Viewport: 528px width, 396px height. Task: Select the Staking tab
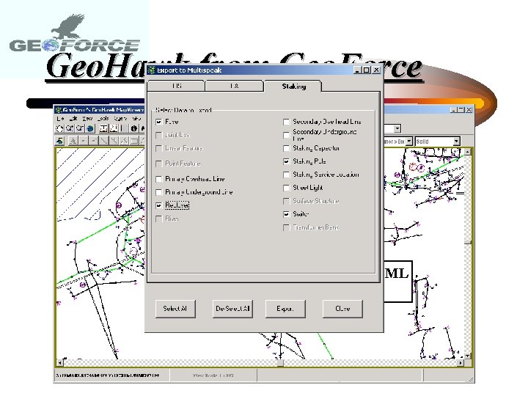[293, 87]
